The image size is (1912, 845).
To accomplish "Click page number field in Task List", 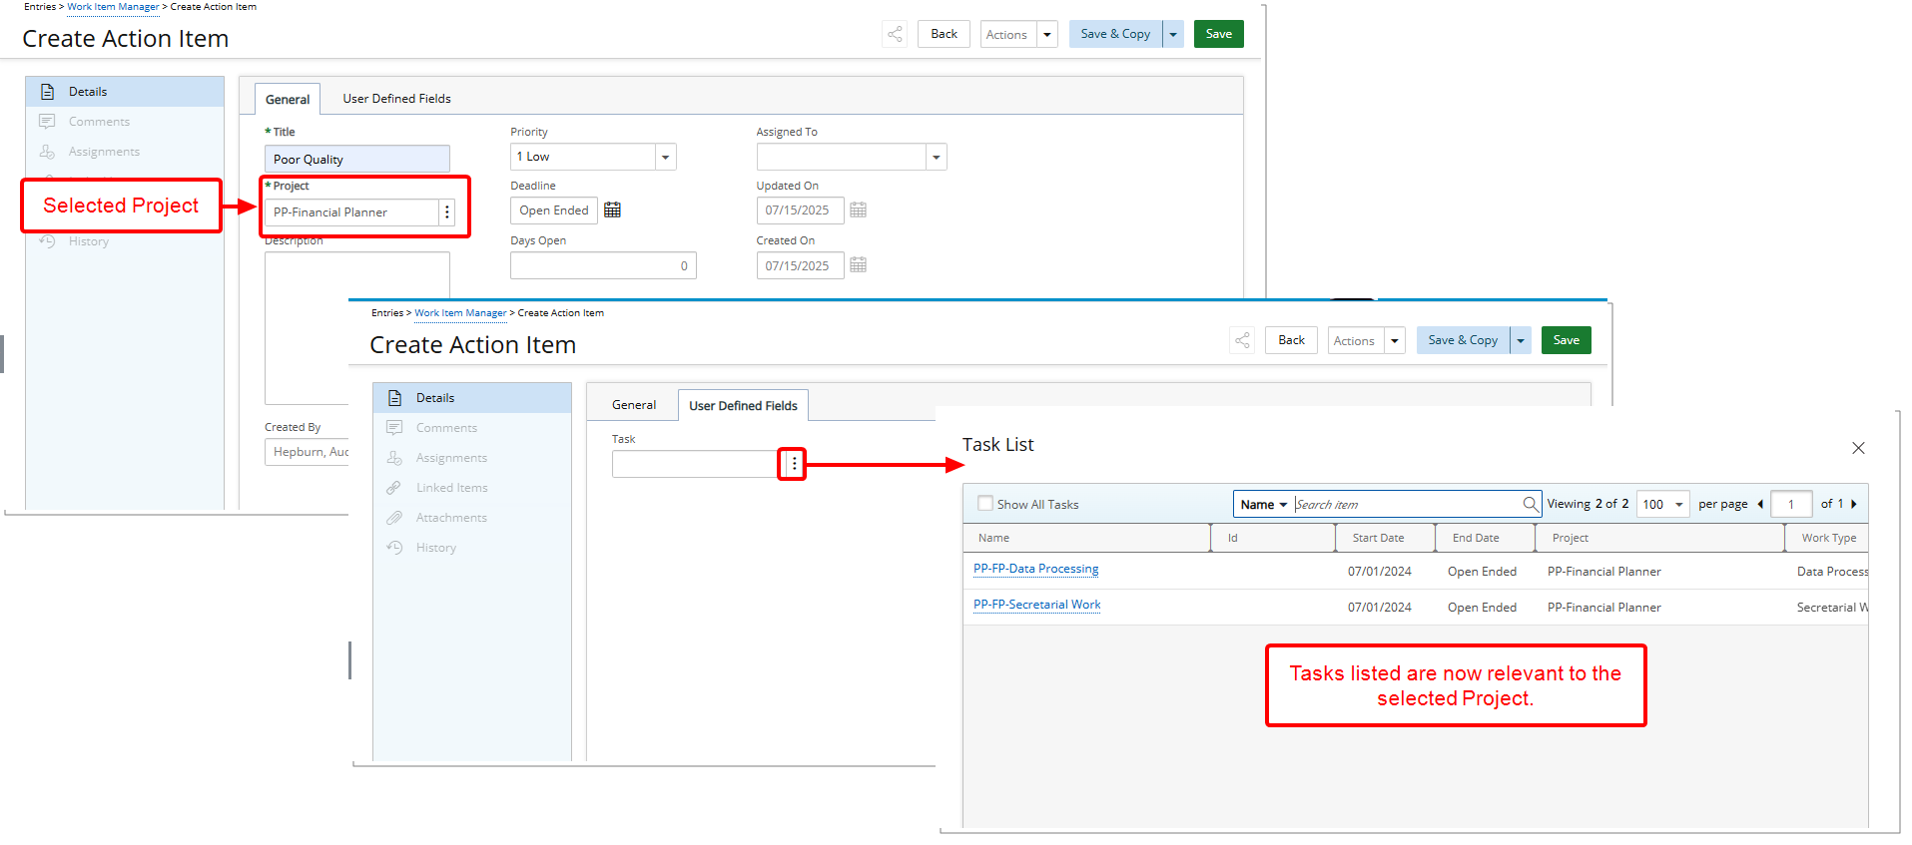I will pyautogui.click(x=1791, y=504).
